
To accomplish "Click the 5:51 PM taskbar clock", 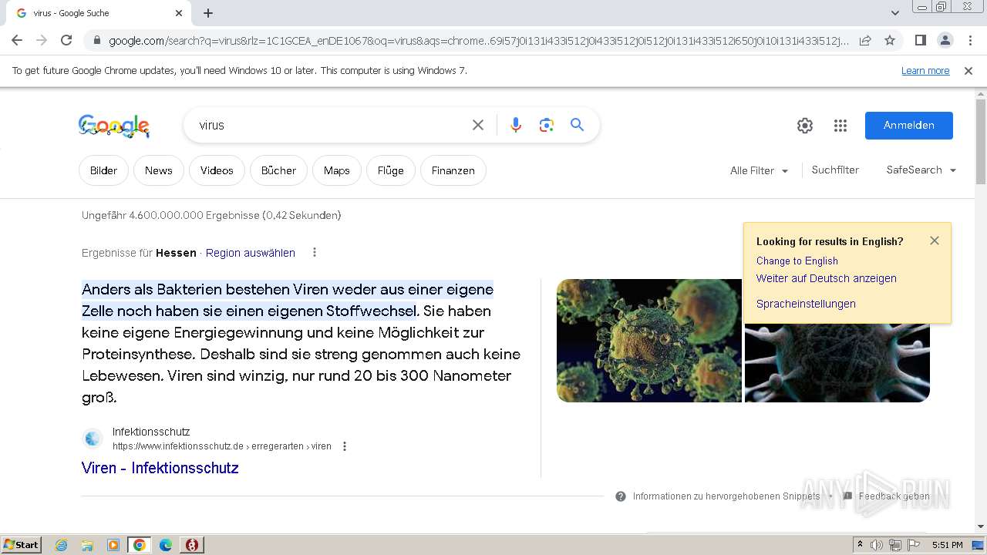I will 947,545.
